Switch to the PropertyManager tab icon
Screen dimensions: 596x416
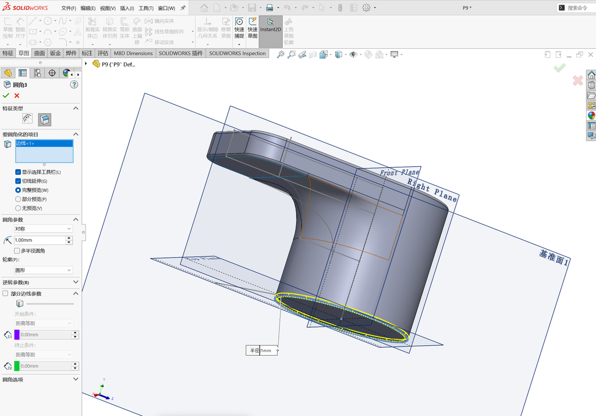23,73
